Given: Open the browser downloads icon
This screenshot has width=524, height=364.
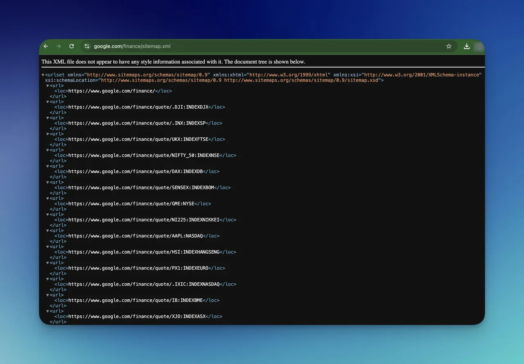Looking at the screenshot, I should pyautogui.click(x=466, y=46).
